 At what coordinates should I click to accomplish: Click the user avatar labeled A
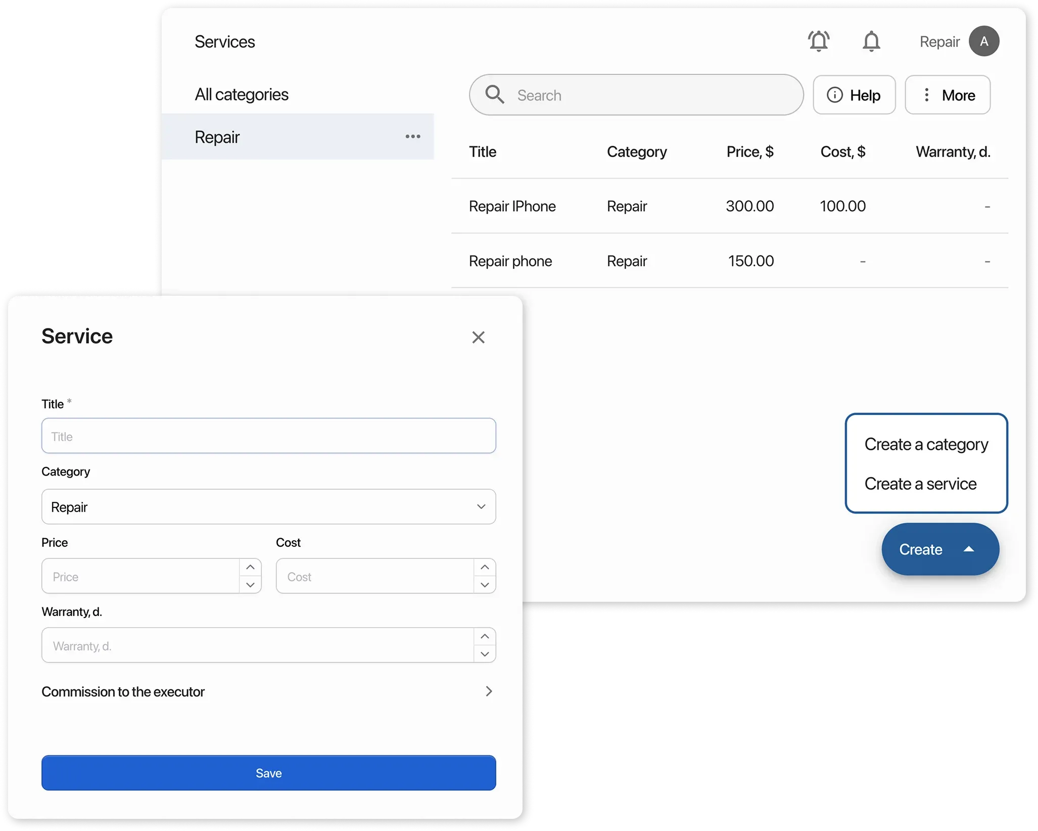(x=984, y=41)
